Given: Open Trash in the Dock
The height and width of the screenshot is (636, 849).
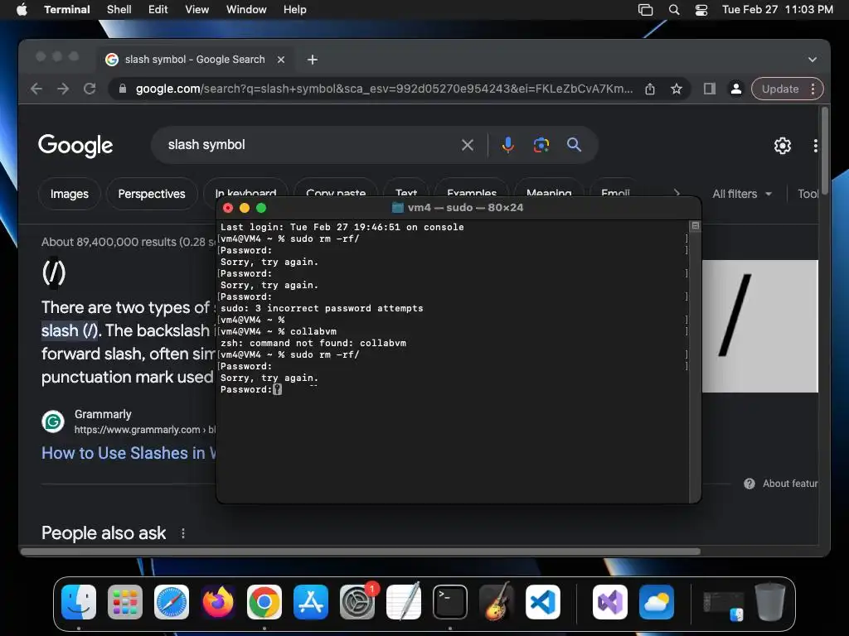Looking at the screenshot, I should 769,602.
